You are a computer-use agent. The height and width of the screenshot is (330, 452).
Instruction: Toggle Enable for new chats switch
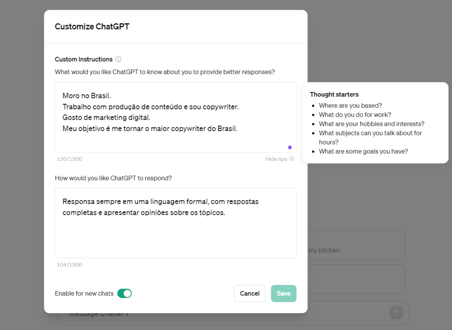(124, 293)
